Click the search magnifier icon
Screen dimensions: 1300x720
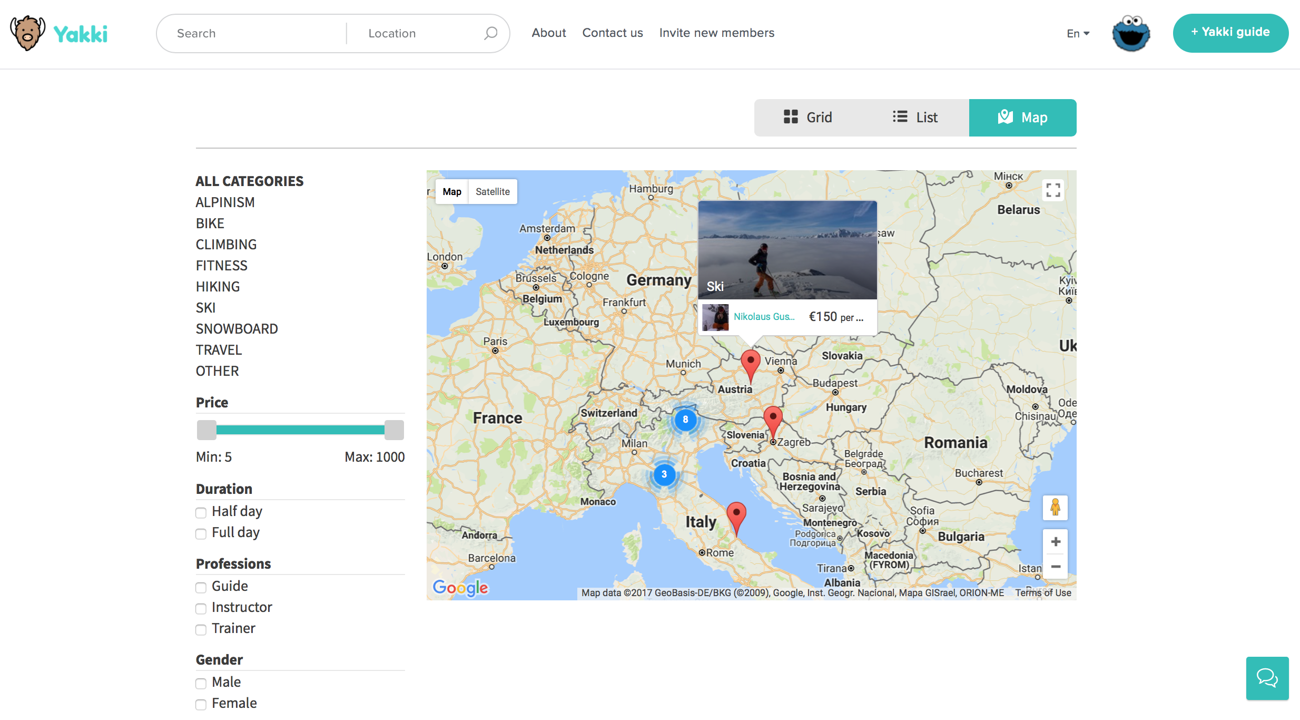tap(490, 33)
